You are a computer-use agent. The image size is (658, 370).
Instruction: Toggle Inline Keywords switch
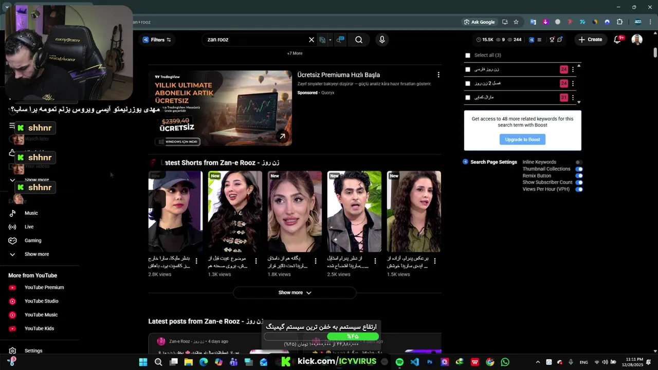(579, 162)
